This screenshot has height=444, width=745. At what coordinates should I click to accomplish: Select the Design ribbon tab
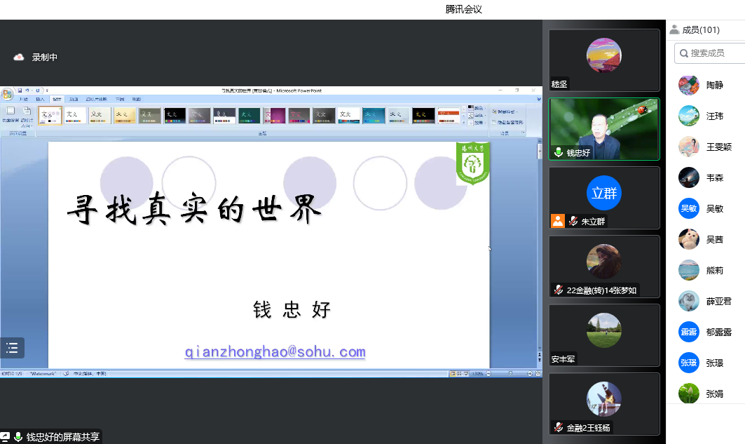click(x=57, y=100)
